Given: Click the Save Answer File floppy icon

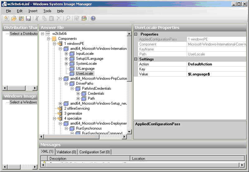Looking at the screenshot, I should (x=28, y=19).
